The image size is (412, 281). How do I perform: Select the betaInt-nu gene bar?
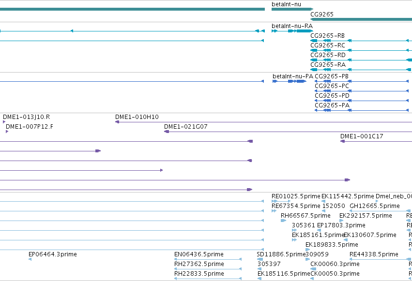292,9
